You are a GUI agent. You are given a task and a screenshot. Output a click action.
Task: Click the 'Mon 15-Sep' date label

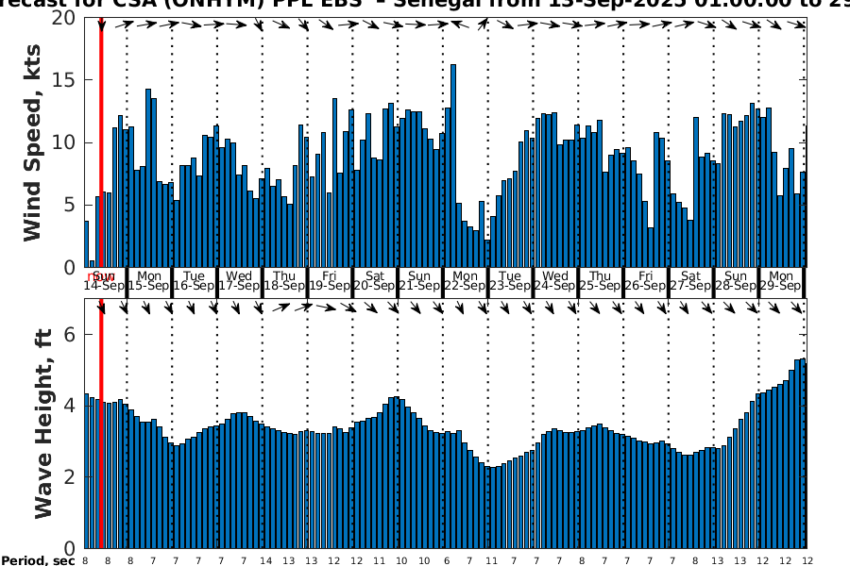pyautogui.click(x=149, y=280)
